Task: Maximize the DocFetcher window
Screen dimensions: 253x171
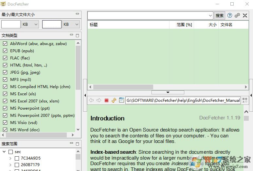Action: point(232,4)
